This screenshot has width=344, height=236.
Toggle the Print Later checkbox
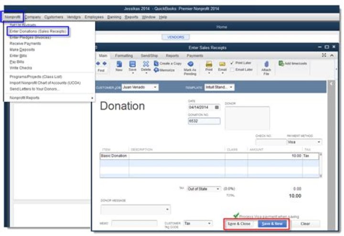pyautogui.click(x=232, y=63)
